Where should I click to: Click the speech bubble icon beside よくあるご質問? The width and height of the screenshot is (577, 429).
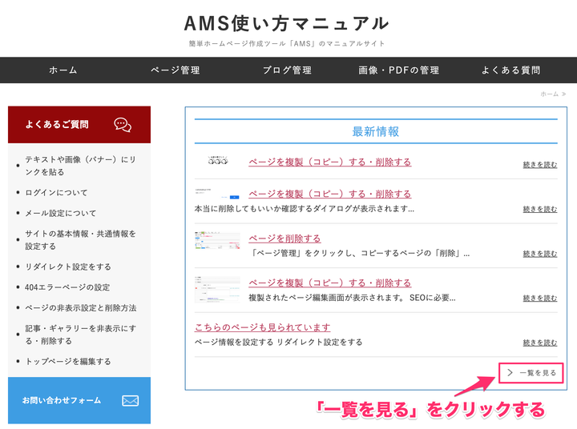pos(123,124)
